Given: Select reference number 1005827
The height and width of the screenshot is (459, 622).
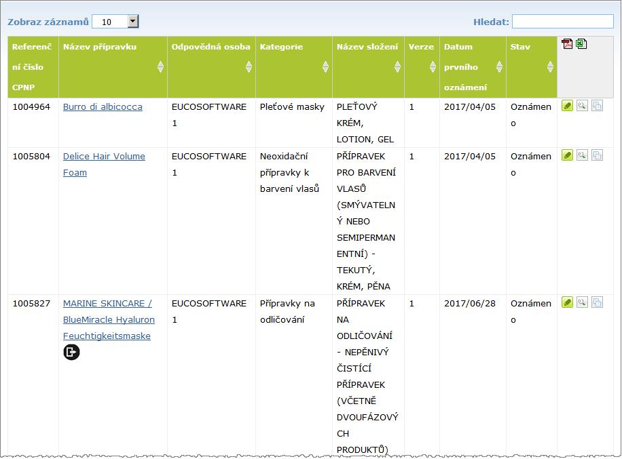Looking at the screenshot, I should click(x=31, y=303).
